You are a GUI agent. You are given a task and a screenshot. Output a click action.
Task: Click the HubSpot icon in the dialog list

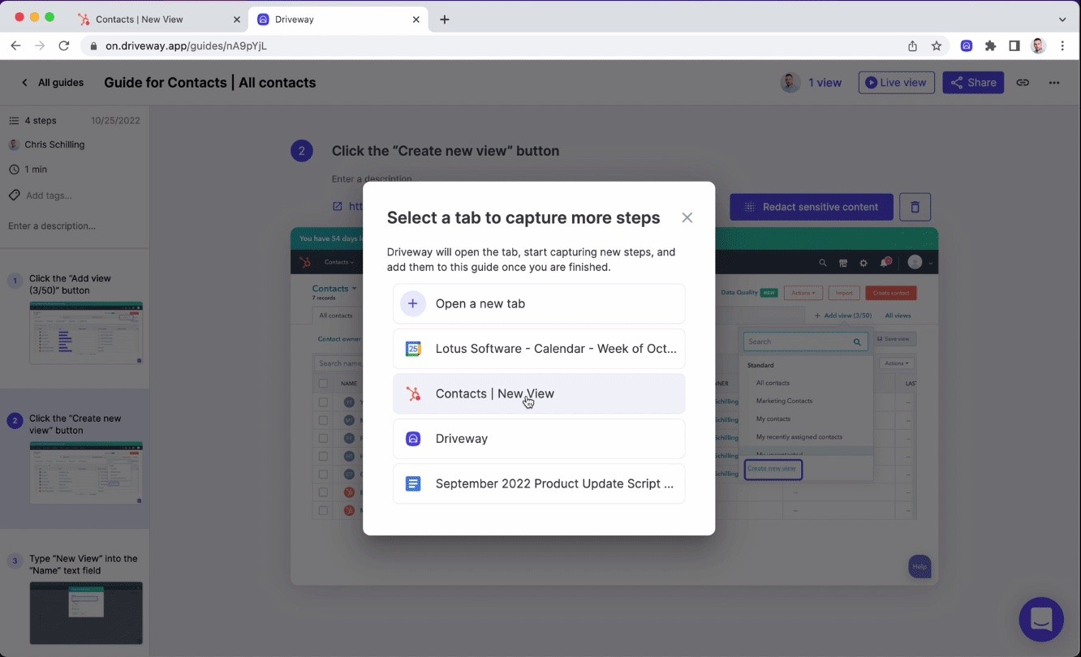[x=413, y=393]
